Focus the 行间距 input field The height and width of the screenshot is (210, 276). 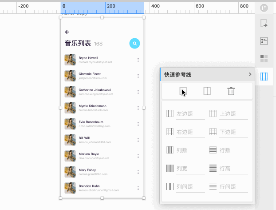[x=233, y=187]
